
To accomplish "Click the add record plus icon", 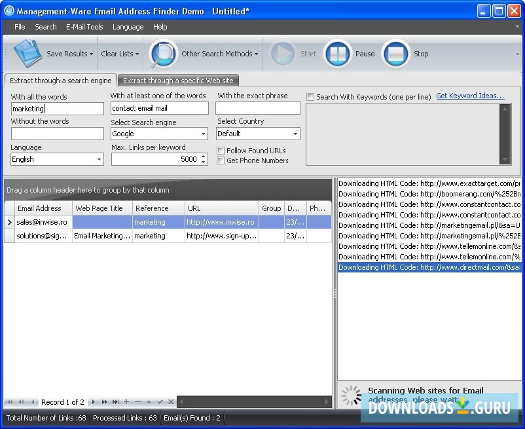I will click(x=126, y=401).
